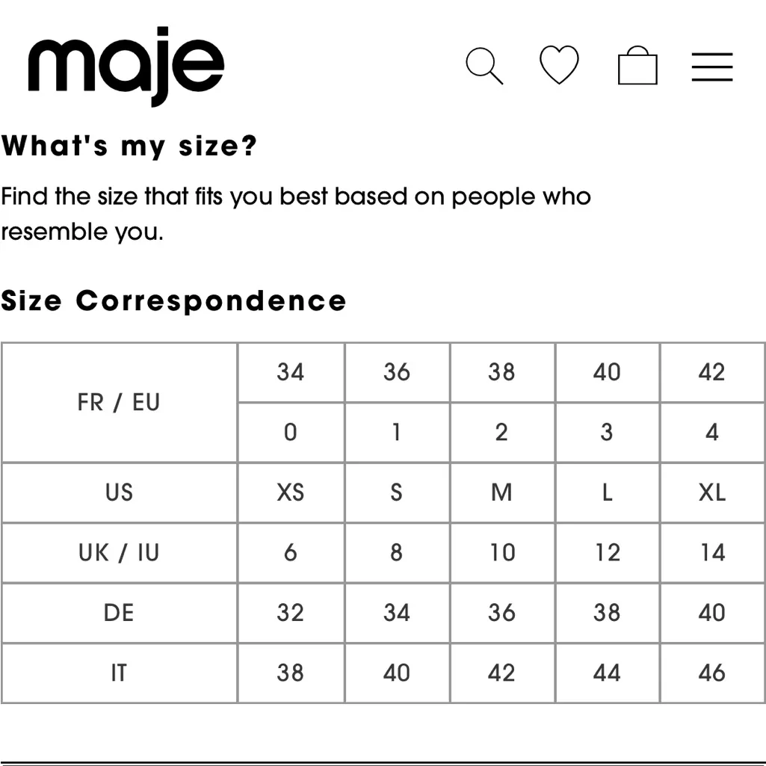Select the FR / EU row label
Screen dimensions: 766x766
click(119, 403)
